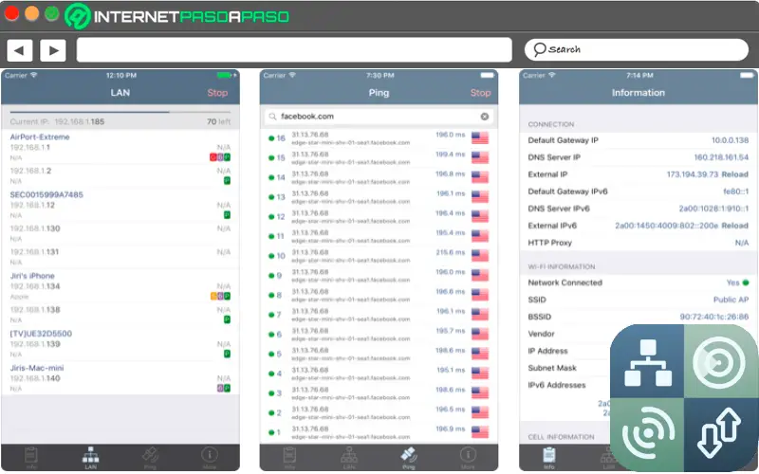Click the green status dot on ping 16
Screen dimensions: 759x474
click(x=271, y=138)
